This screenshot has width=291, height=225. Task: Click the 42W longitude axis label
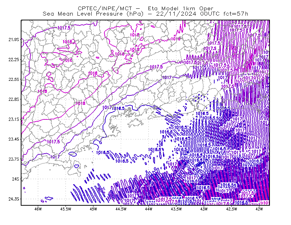pyautogui.click(x=259, y=209)
